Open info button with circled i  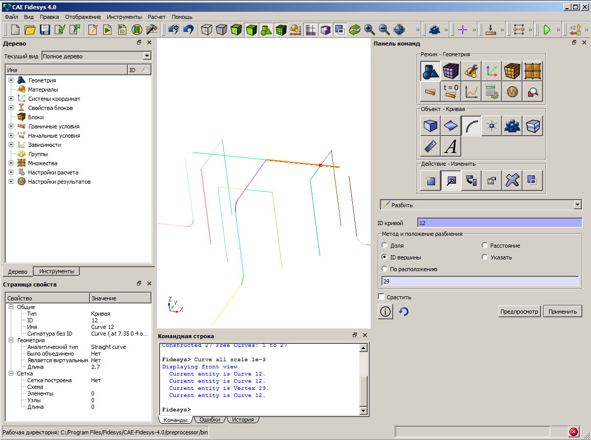pyautogui.click(x=385, y=312)
